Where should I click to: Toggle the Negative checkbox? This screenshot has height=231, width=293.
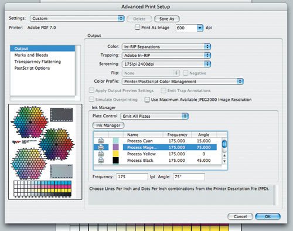[x=185, y=73]
